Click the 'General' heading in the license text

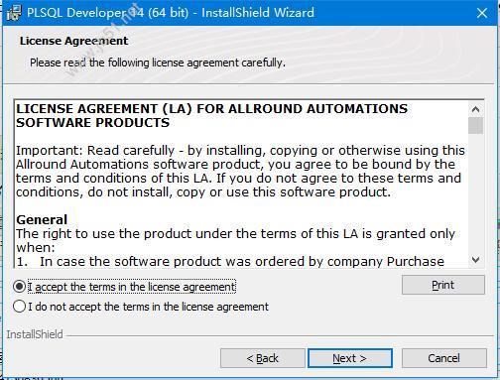pyautogui.click(x=42, y=219)
